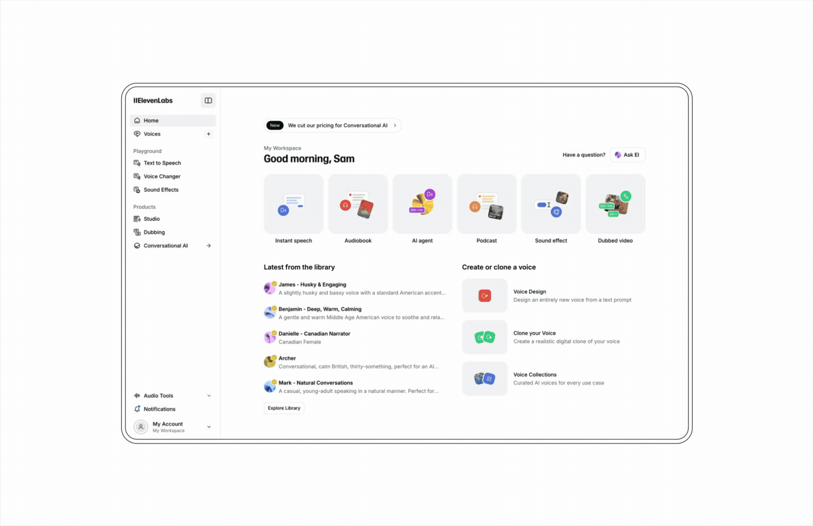813x526 pixels.
Task: Open the Studio menu item
Action: point(152,219)
